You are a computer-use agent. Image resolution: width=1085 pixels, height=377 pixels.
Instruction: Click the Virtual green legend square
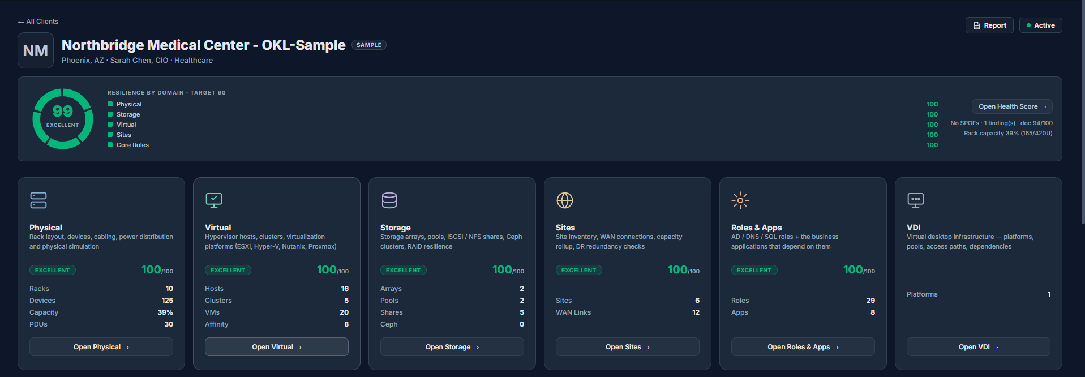click(x=110, y=125)
